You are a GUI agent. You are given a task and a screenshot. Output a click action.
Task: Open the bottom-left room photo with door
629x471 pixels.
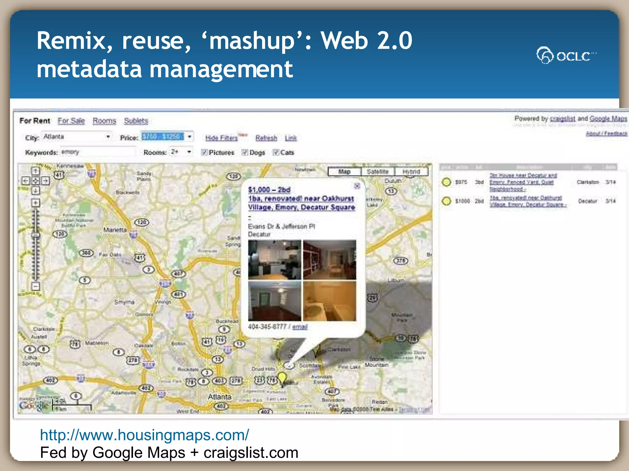275,301
